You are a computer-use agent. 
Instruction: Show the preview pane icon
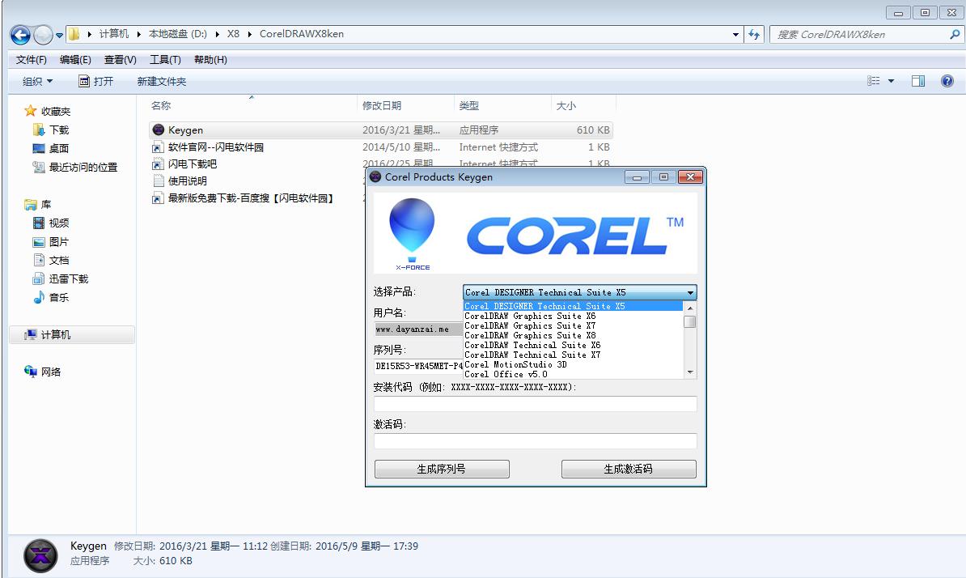click(x=919, y=80)
